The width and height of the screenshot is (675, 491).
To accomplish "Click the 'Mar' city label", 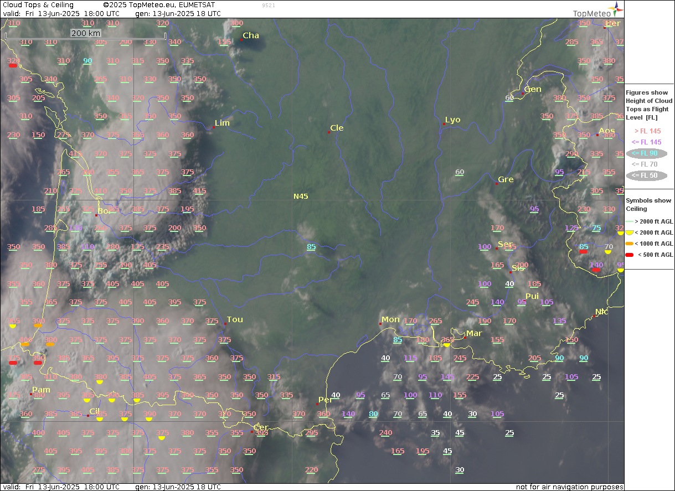I will [474, 333].
